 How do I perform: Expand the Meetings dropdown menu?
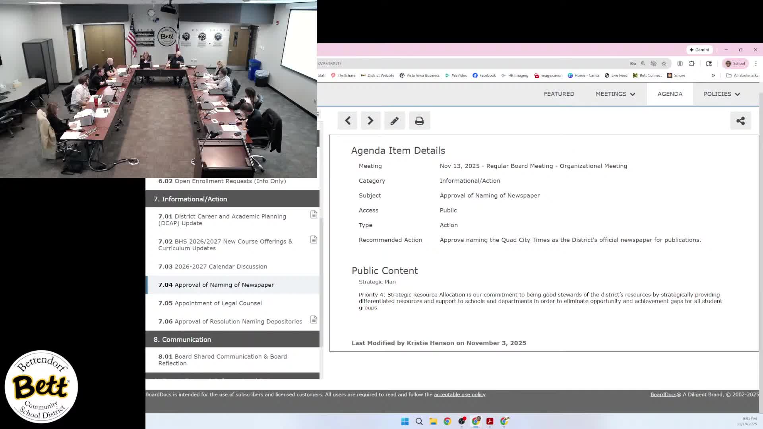click(x=615, y=94)
